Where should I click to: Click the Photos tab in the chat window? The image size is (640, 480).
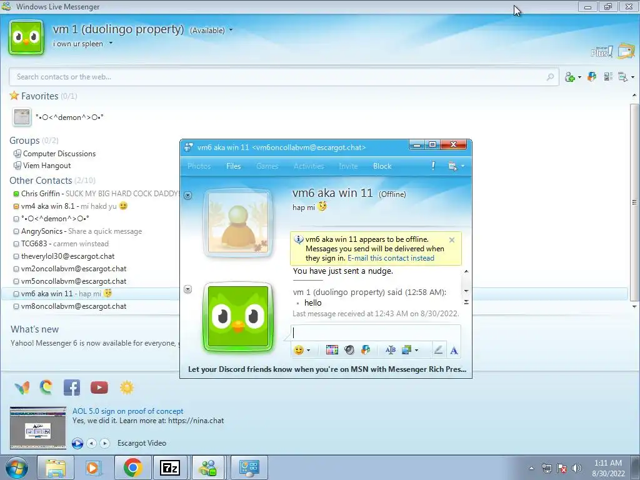tap(199, 166)
